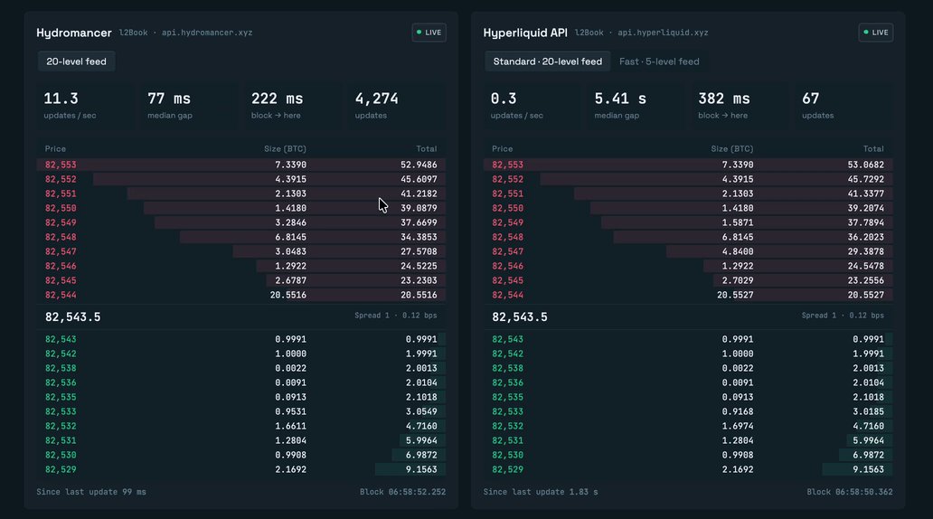
Task: Click the Hyperliquid API LIVE status badge
Action: pos(875,33)
